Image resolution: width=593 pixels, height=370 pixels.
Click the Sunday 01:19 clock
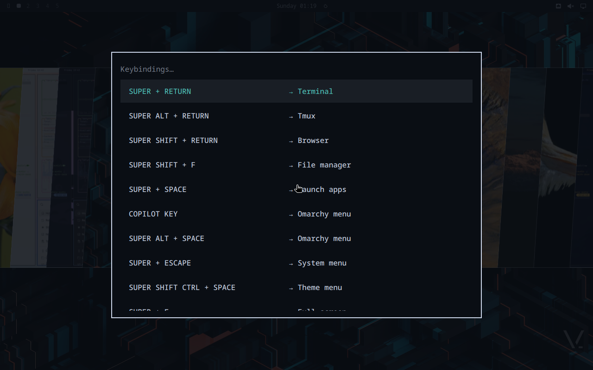(296, 6)
